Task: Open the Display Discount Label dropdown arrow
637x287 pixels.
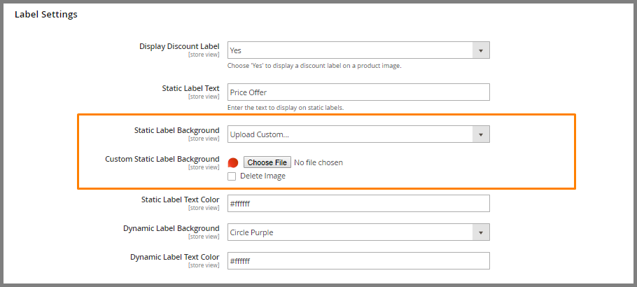Action: click(x=481, y=50)
